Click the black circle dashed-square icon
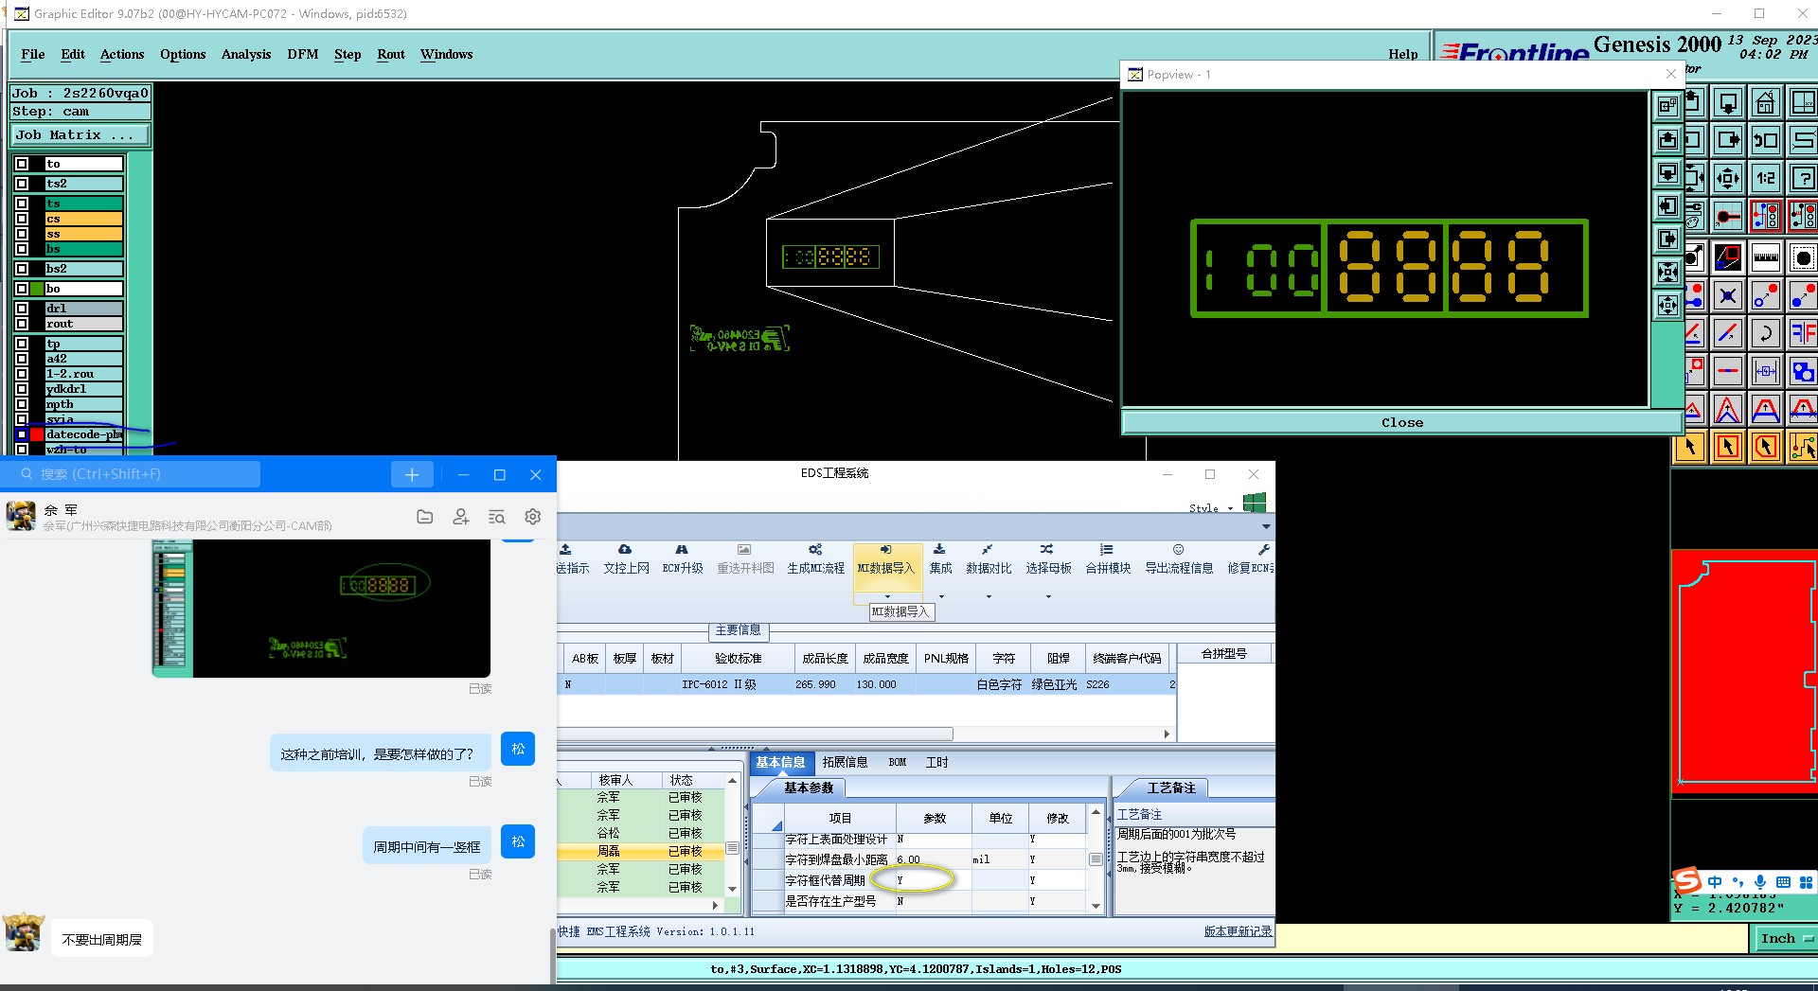This screenshot has height=991, width=1818. [1803, 257]
